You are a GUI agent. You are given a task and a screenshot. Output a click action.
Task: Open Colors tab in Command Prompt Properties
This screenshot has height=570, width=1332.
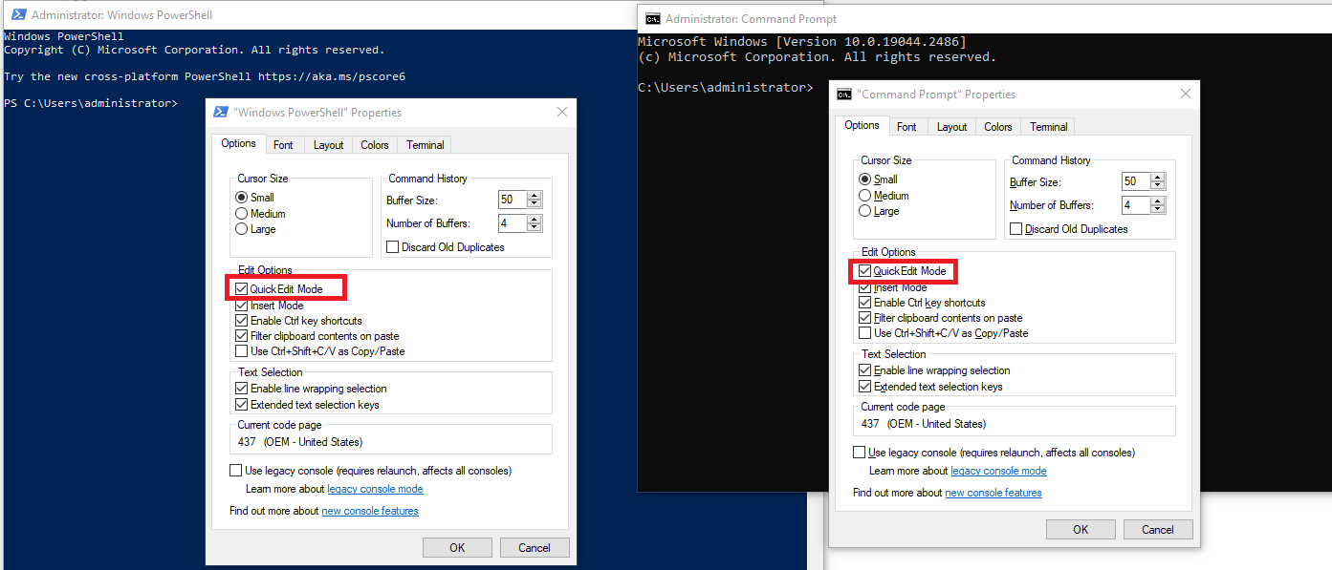point(998,127)
